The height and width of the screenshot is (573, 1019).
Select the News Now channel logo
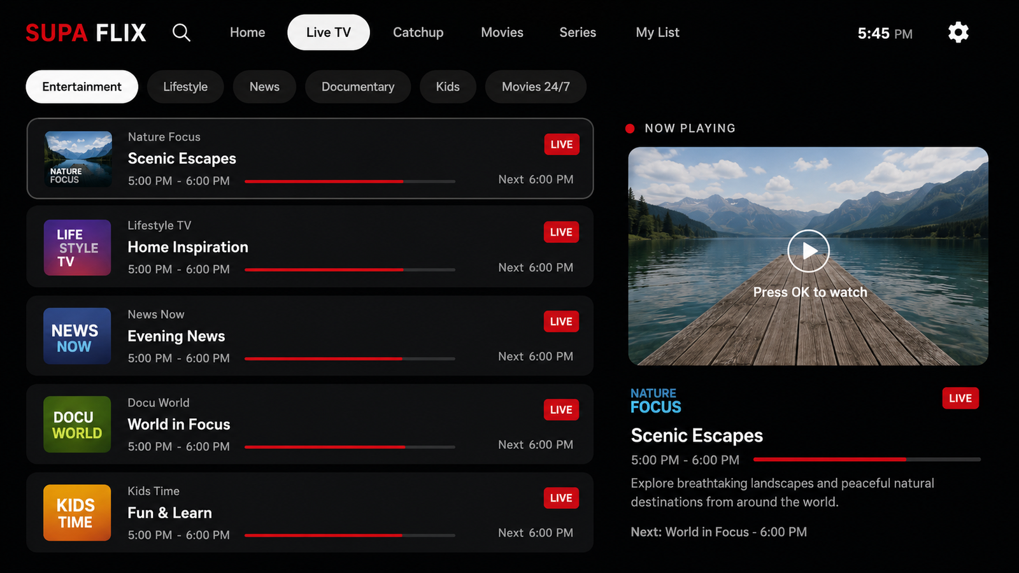pyautogui.click(x=77, y=336)
